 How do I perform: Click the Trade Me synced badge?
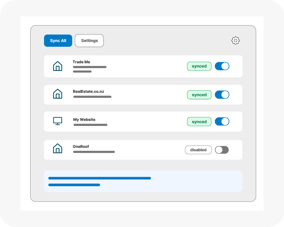pos(199,66)
